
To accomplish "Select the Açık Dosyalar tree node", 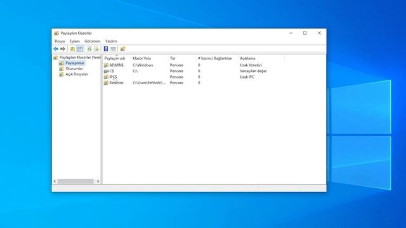I will 77,74.
